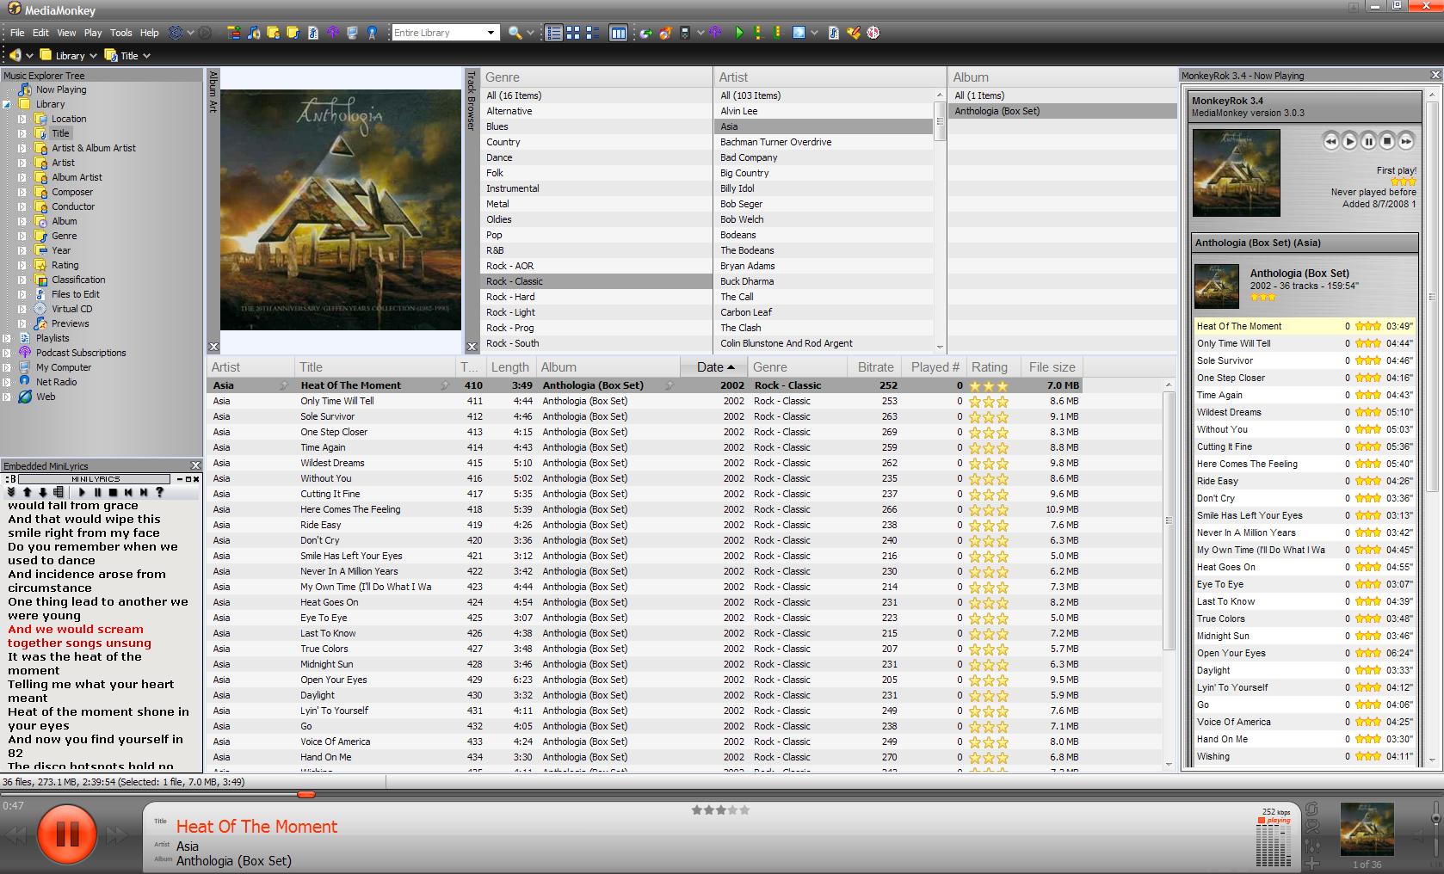Click the first yellow toolbar icon after Help
Image resolution: width=1444 pixels, height=874 pixels.
233,33
